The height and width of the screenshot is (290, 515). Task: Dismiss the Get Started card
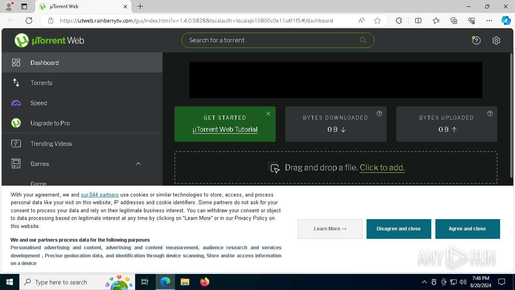268,114
